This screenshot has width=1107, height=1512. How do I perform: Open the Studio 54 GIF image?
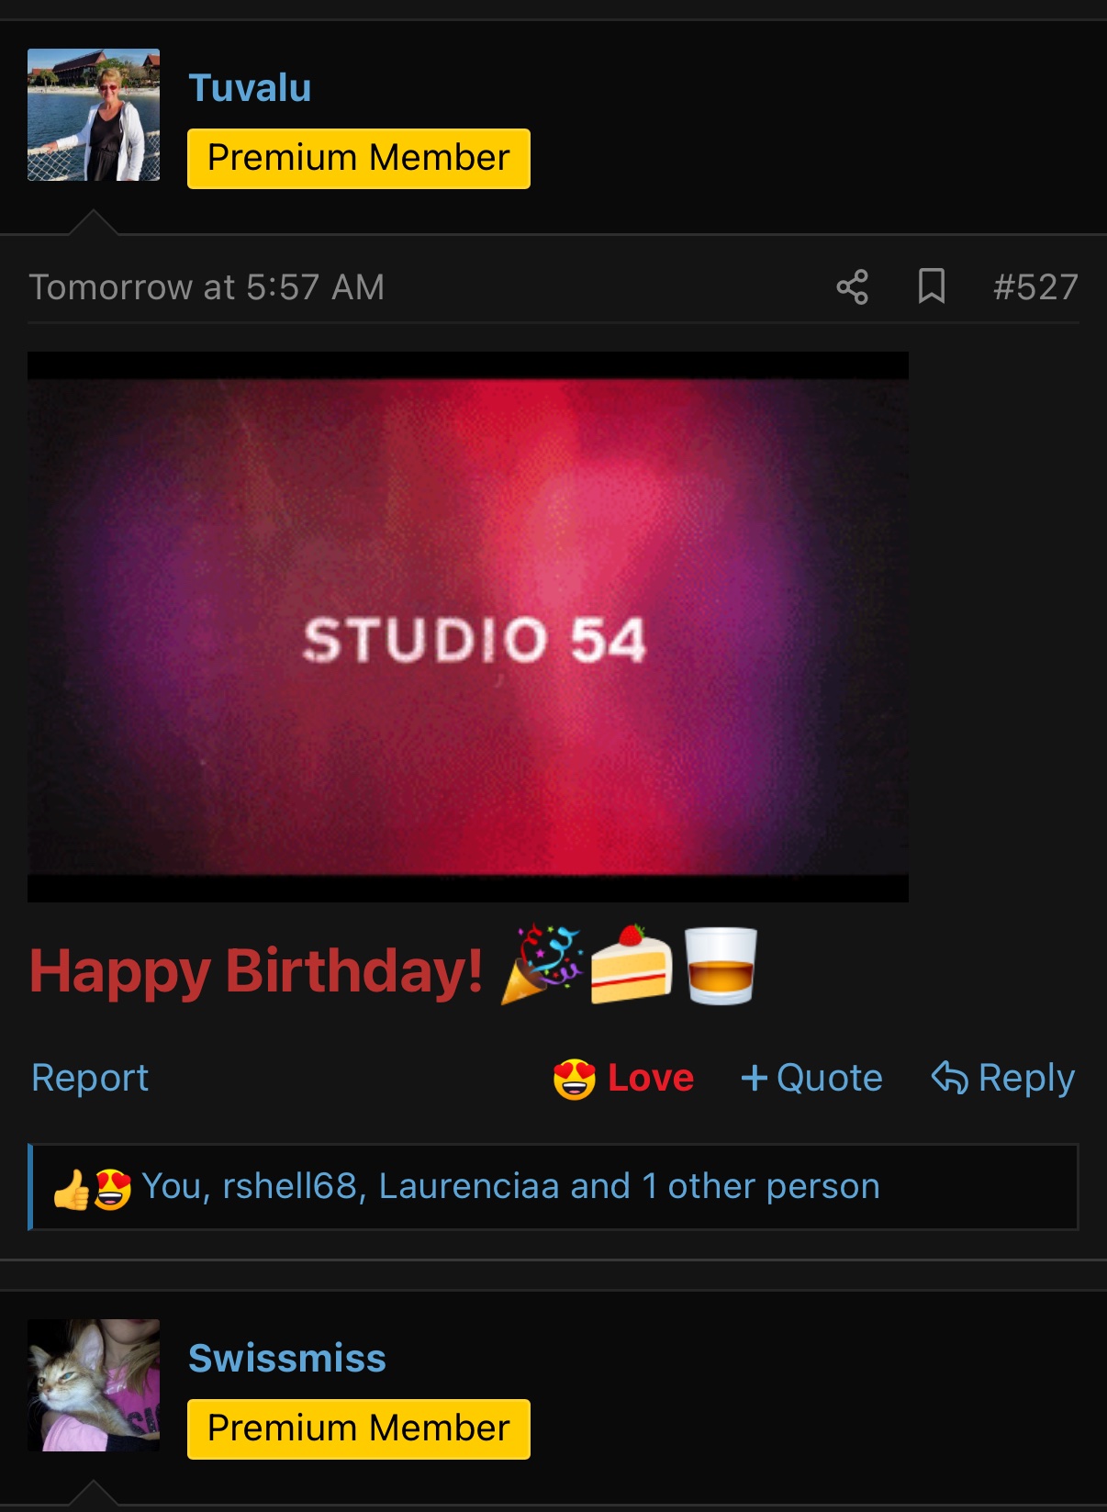[x=468, y=627]
